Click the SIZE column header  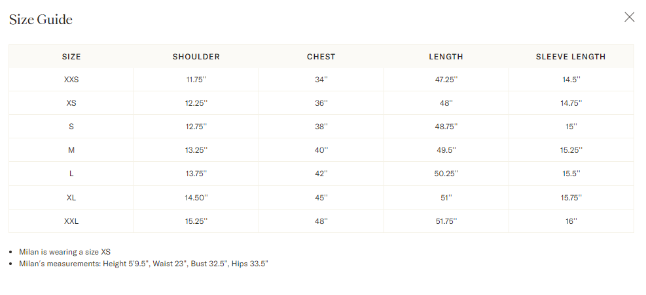point(71,57)
